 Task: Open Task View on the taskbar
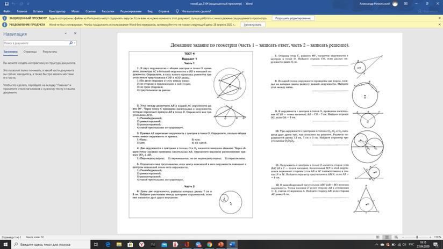click(96, 245)
